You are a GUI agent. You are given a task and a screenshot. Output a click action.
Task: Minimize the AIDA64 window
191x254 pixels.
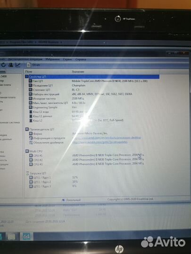[170, 53]
